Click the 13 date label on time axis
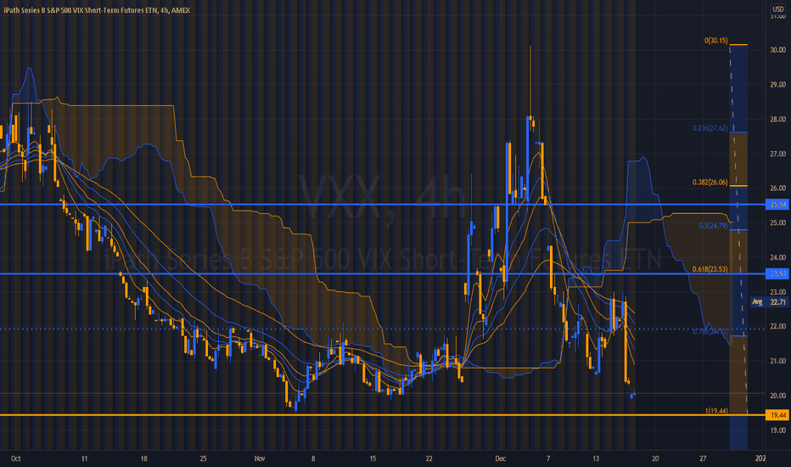Screen dimensions: 791x467 (596, 459)
